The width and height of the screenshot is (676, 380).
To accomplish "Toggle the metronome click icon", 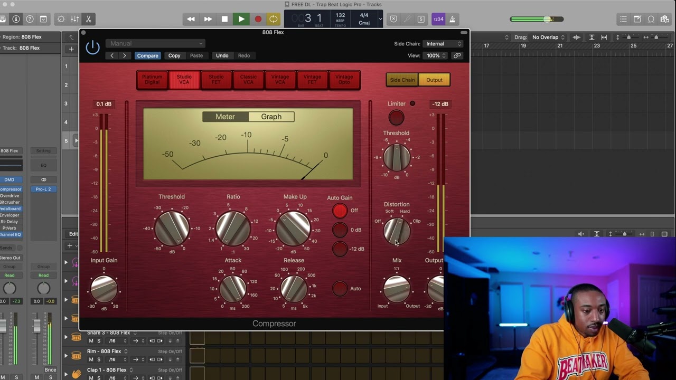I will (x=452, y=19).
